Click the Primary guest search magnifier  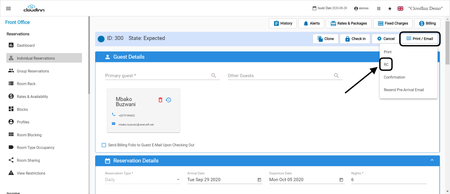coord(214,76)
